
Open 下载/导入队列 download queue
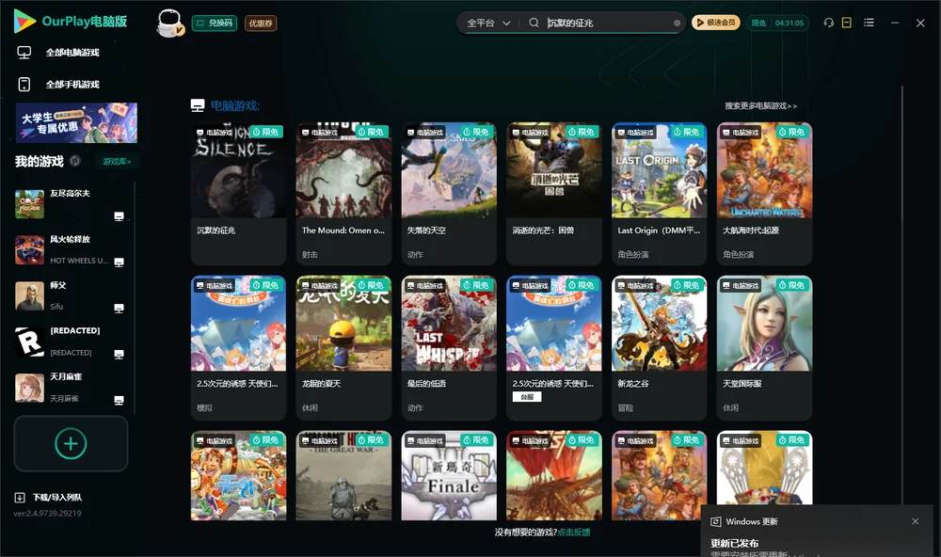coord(49,497)
